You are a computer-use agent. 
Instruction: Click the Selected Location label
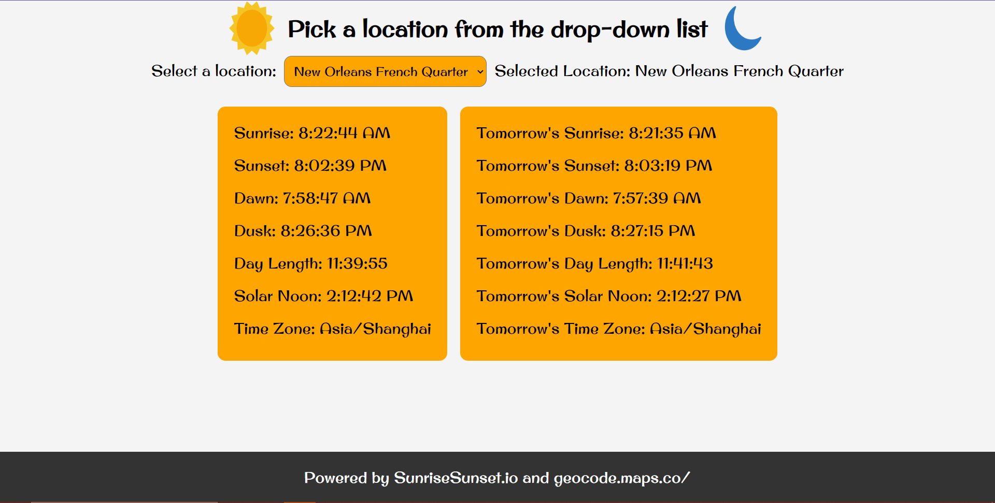(669, 71)
